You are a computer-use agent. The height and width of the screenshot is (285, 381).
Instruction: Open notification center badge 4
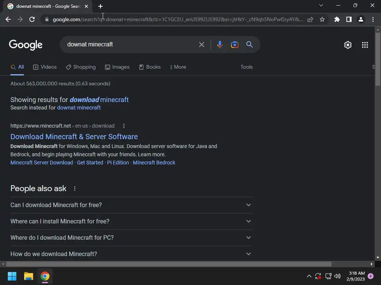pos(371,276)
